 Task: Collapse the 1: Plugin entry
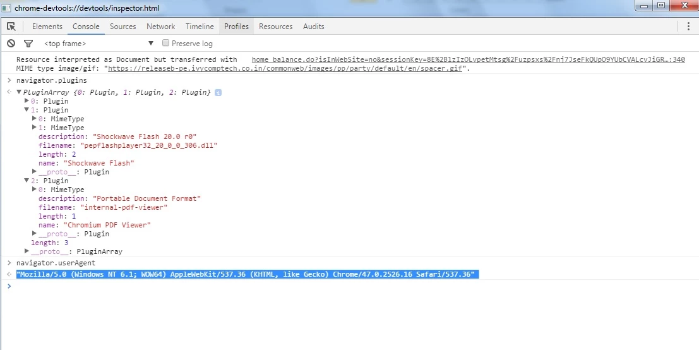point(27,110)
